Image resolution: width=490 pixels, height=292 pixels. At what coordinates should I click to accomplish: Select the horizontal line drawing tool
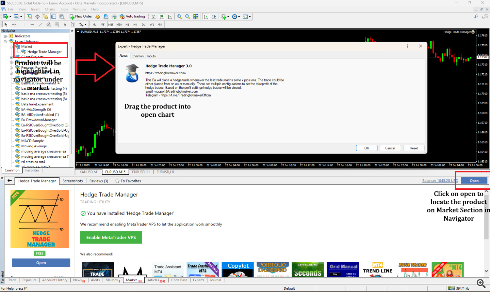(x=32, y=24)
